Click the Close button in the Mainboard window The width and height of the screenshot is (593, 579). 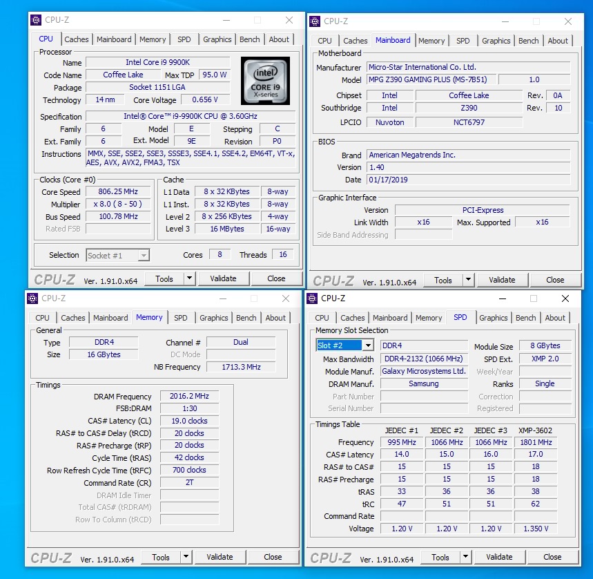coord(555,280)
